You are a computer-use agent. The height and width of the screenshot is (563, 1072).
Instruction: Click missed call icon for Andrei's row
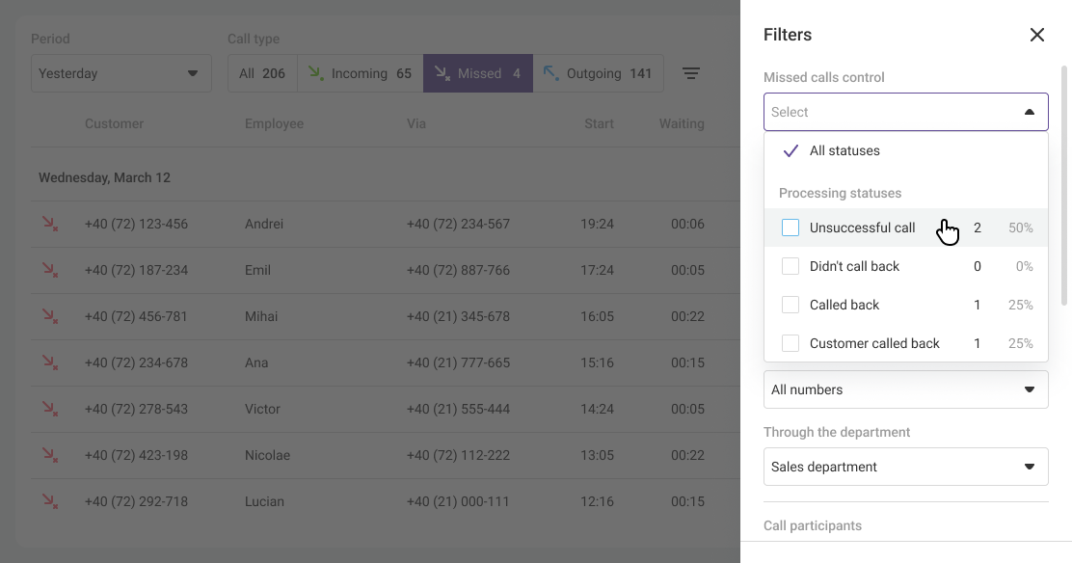click(49, 224)
